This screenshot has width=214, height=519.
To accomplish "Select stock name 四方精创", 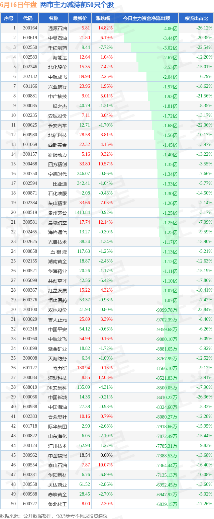I will click(58, 164).
